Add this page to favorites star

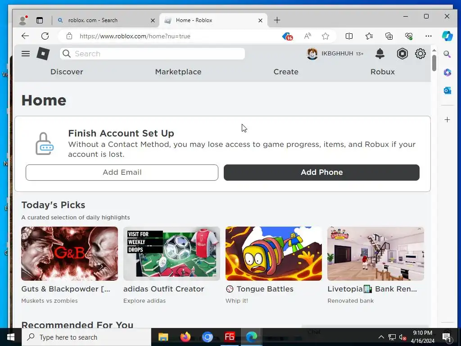325,36
